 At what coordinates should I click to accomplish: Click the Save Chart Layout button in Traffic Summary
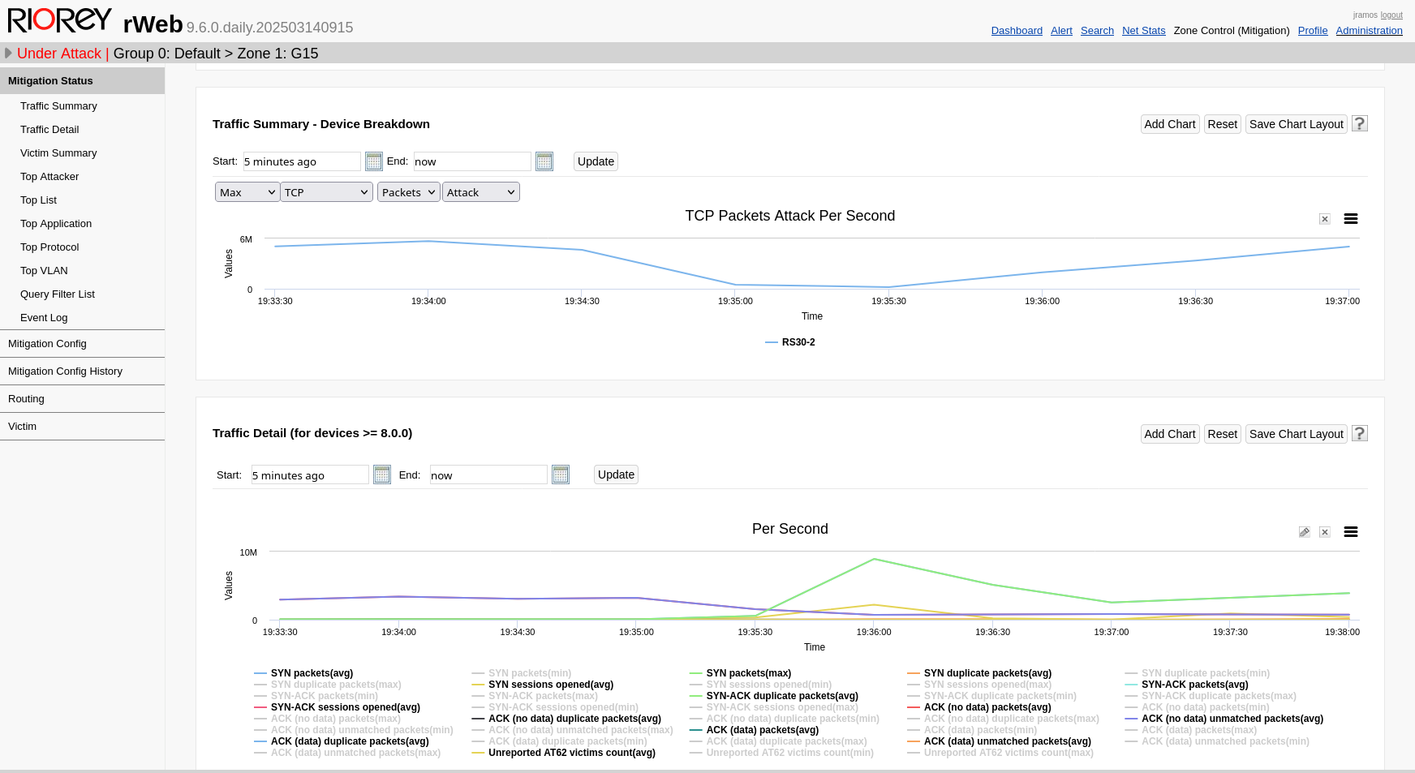1296,124
